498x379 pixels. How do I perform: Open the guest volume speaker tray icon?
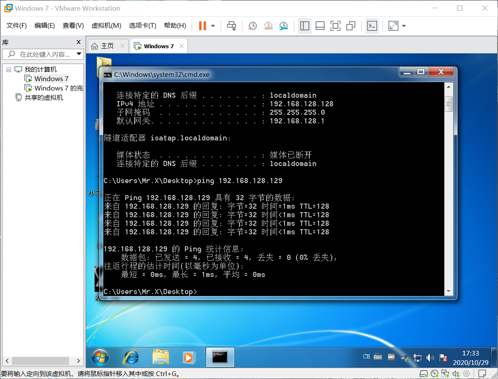pyautogui.click(x=430, y=358)
